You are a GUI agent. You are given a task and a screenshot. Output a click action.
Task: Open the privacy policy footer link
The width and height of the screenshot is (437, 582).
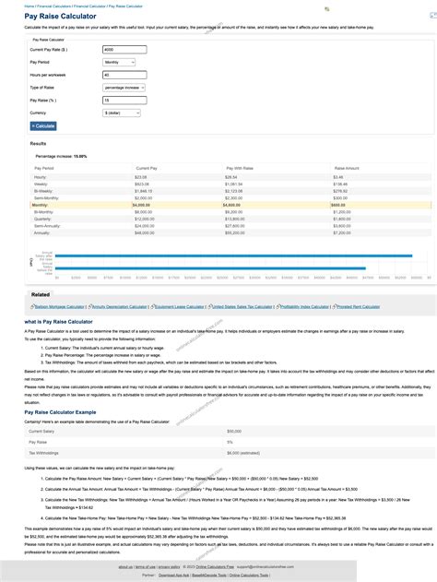pos(169,567)
